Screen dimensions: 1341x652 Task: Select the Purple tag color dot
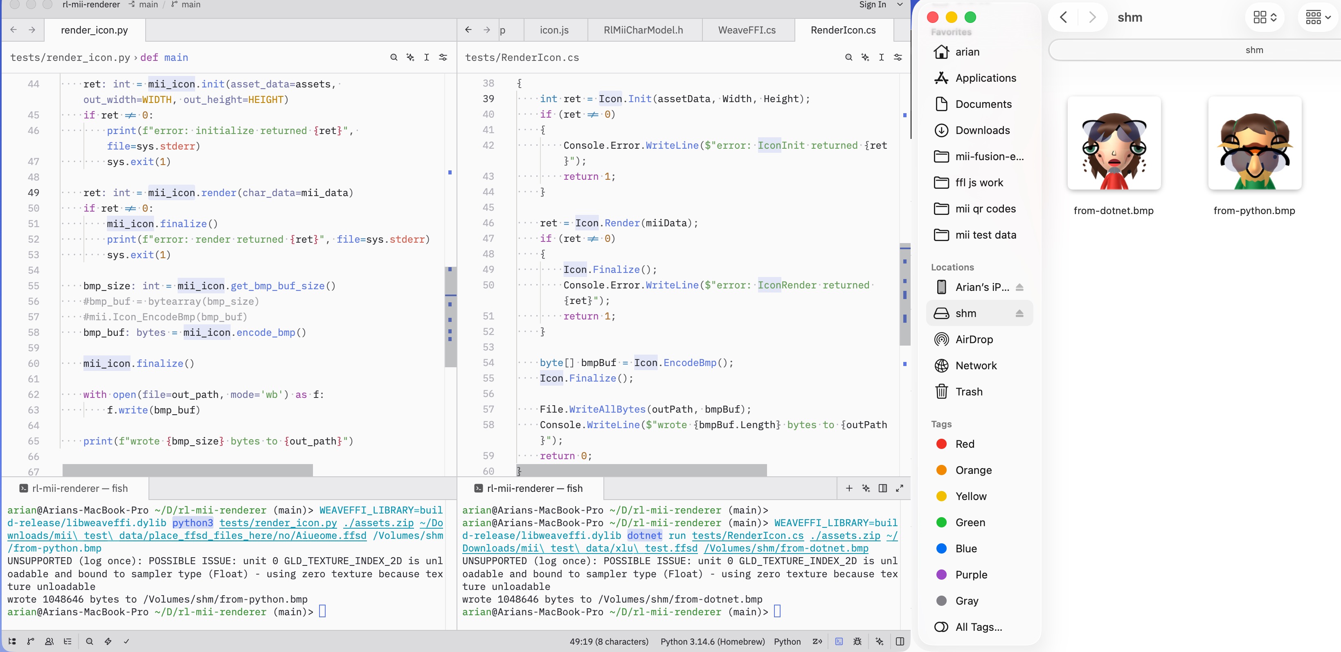click(941, 574)
